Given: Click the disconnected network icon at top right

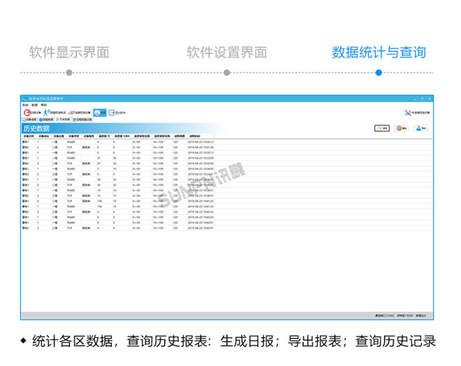Looking at the screenshot, I should click(x=407, y=112).
